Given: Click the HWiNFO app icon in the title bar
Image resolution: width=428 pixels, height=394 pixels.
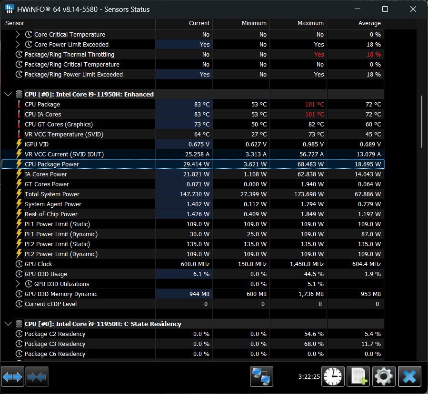Looking at the screenshot, I should tap(9, 9).
